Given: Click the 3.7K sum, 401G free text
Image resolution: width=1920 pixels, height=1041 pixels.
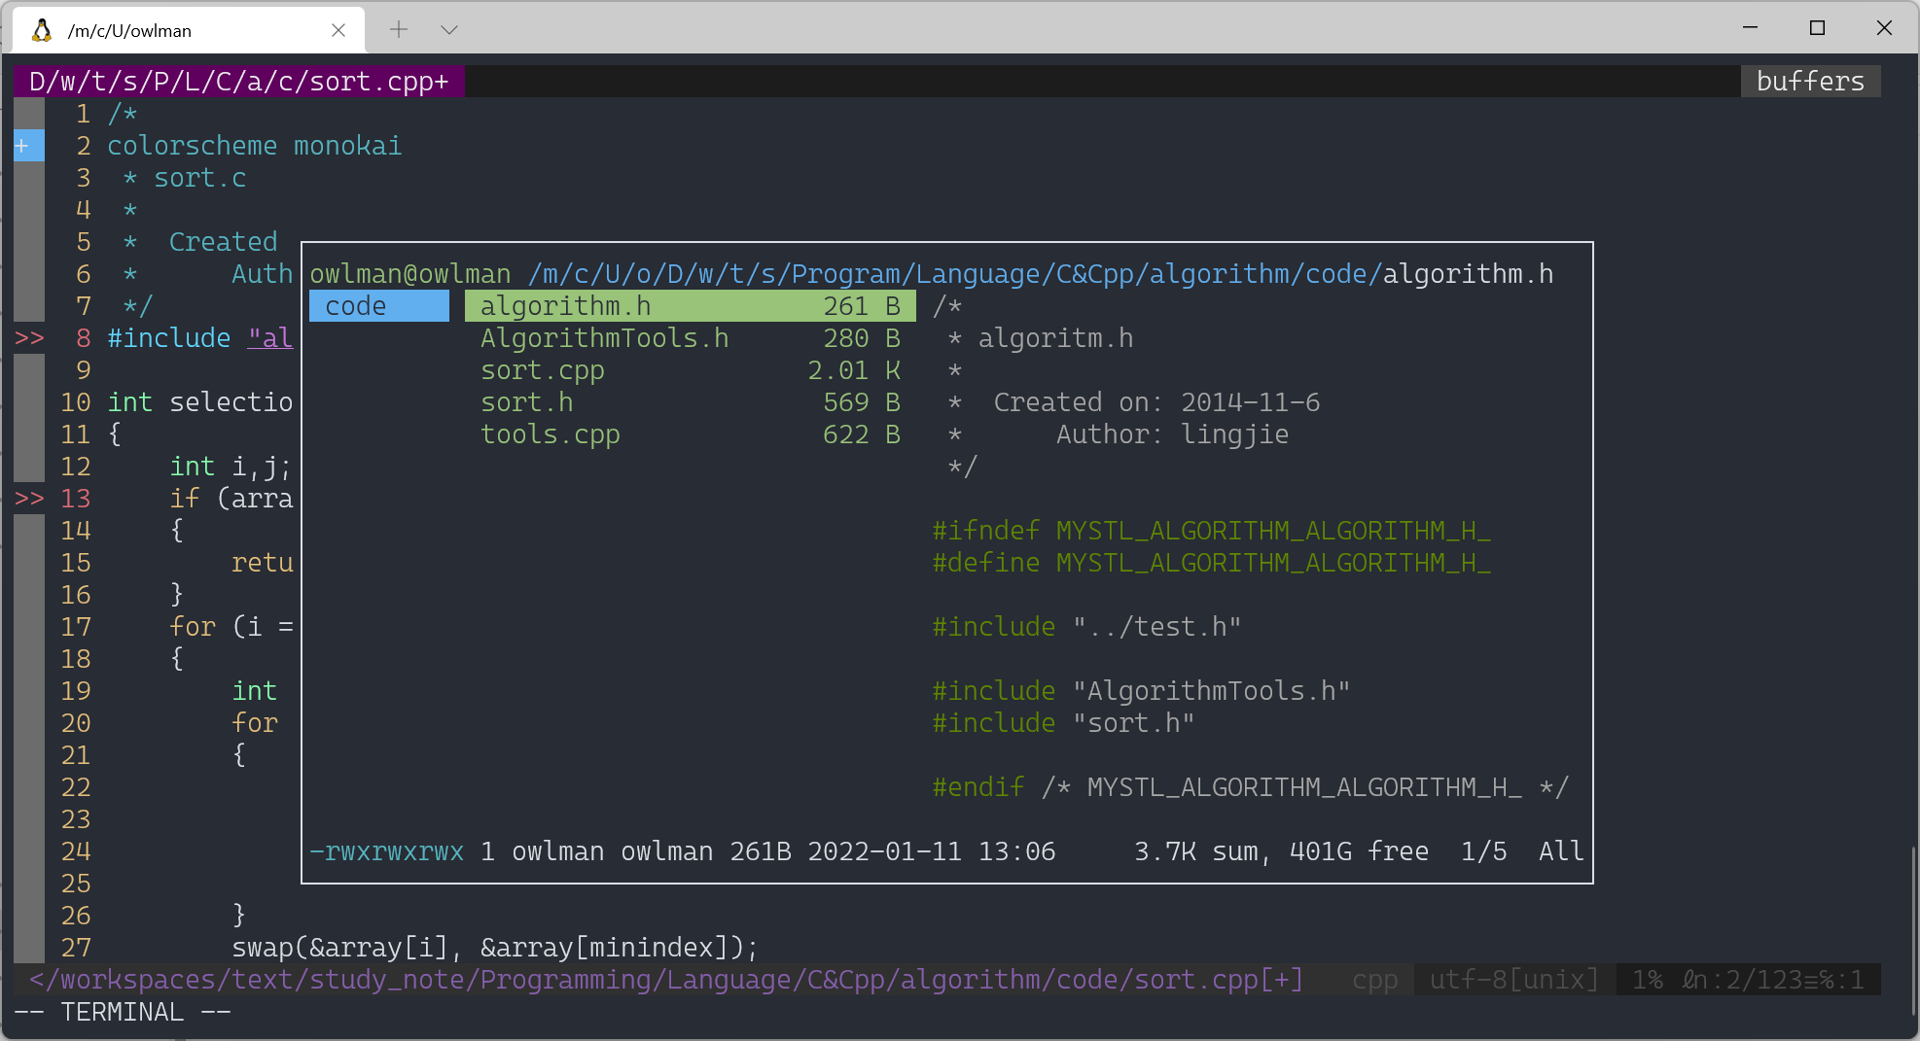Looking at the screenshot, I should tap(1281, 851).
